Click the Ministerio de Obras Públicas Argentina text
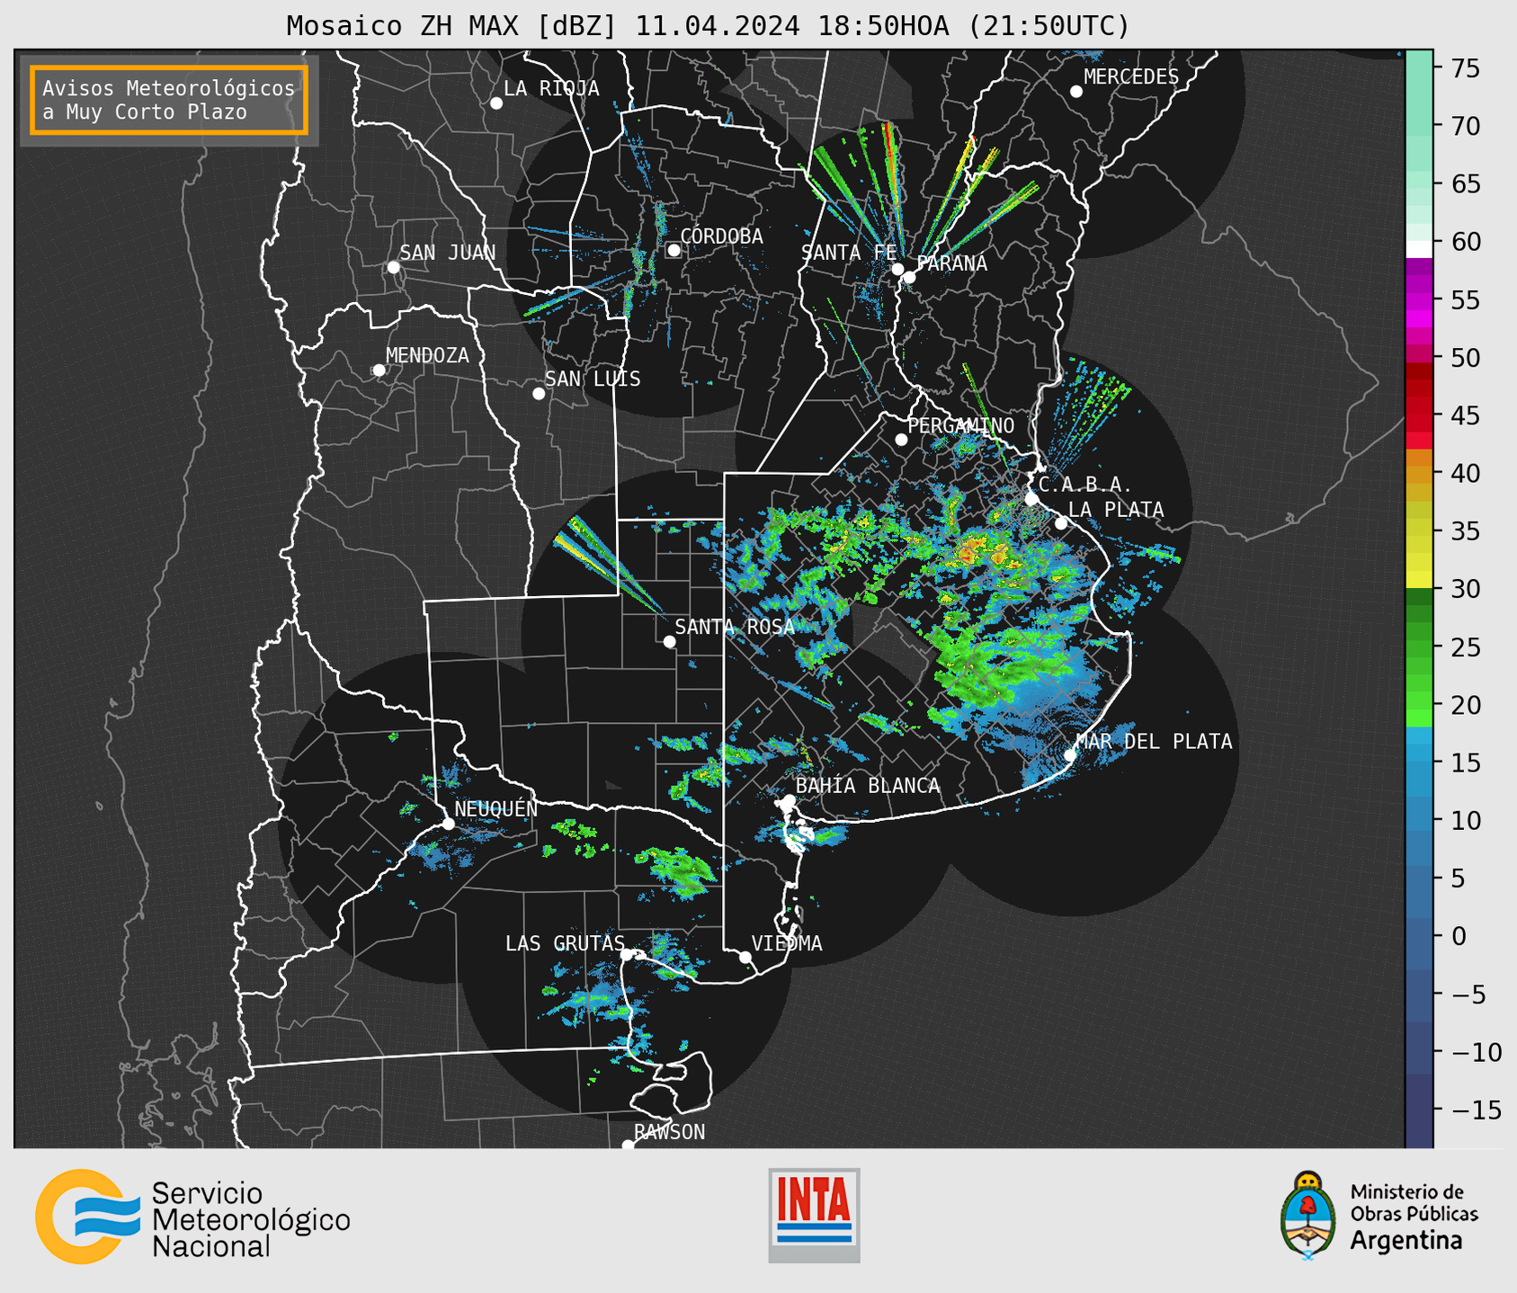1517x1293 pixels. pos(1414,1217)
